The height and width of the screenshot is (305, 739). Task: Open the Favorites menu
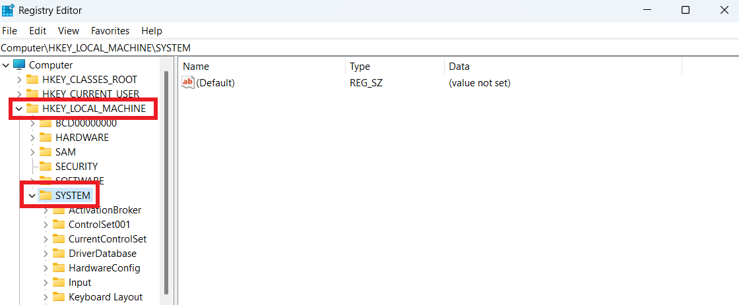(110, 30)
